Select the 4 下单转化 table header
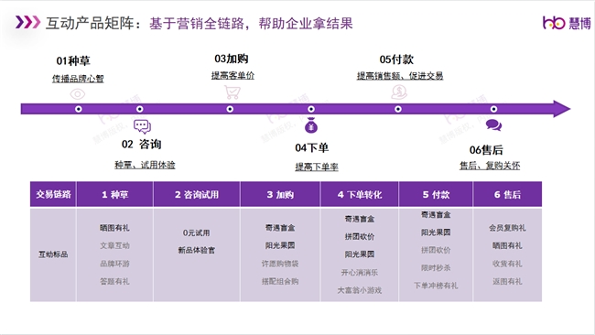This screenshot has height=335, width=595. pyautogui.click(x=360, y=194)
